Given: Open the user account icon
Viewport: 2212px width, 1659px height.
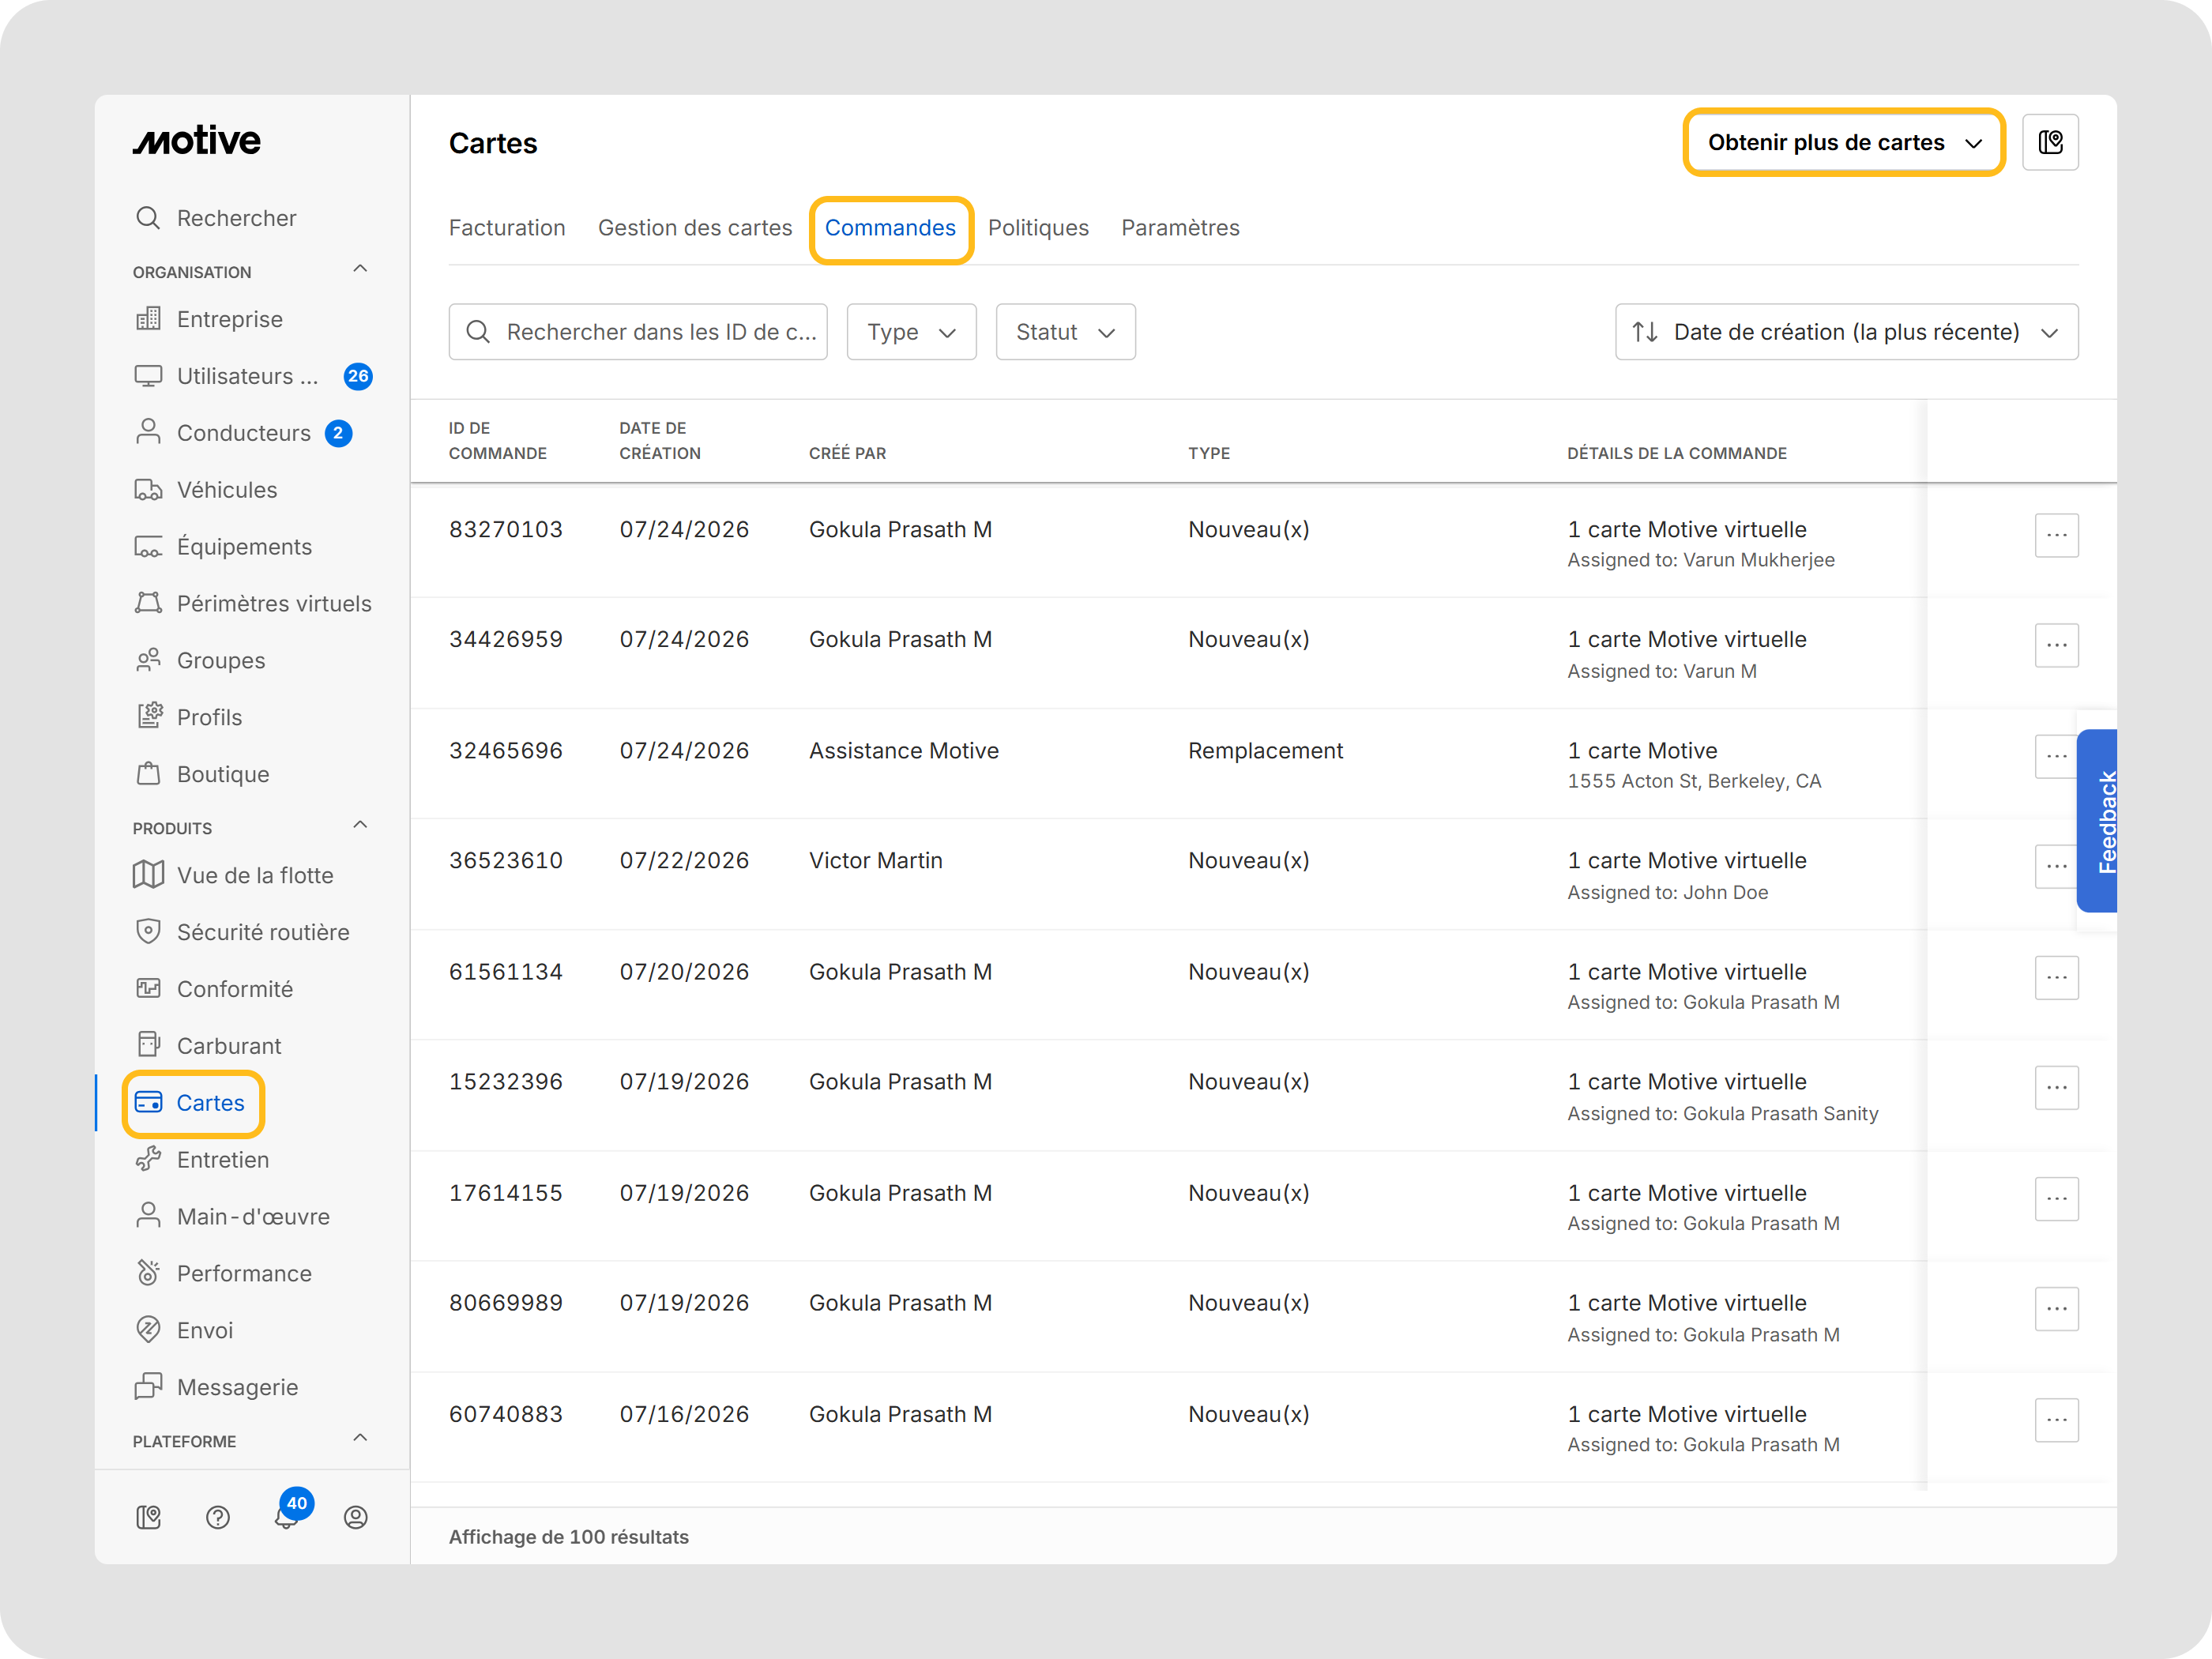Looking at the screenshot, I should click(x=356, y=1519).
